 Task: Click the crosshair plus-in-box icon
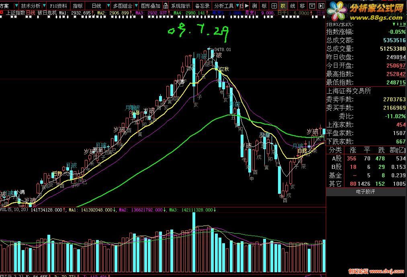point(274,6)
